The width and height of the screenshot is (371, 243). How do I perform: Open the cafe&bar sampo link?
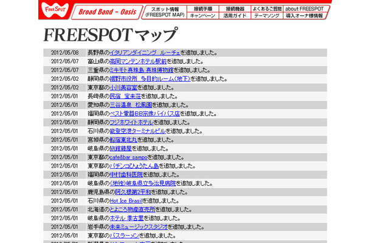(x=128, y=157)
